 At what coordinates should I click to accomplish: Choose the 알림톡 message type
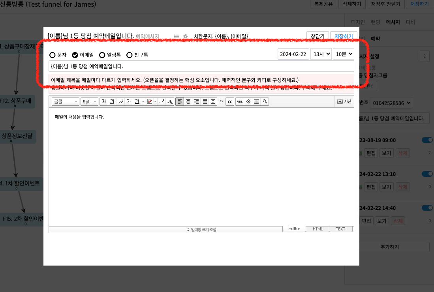pyautogui.click(x=102, y=55)
